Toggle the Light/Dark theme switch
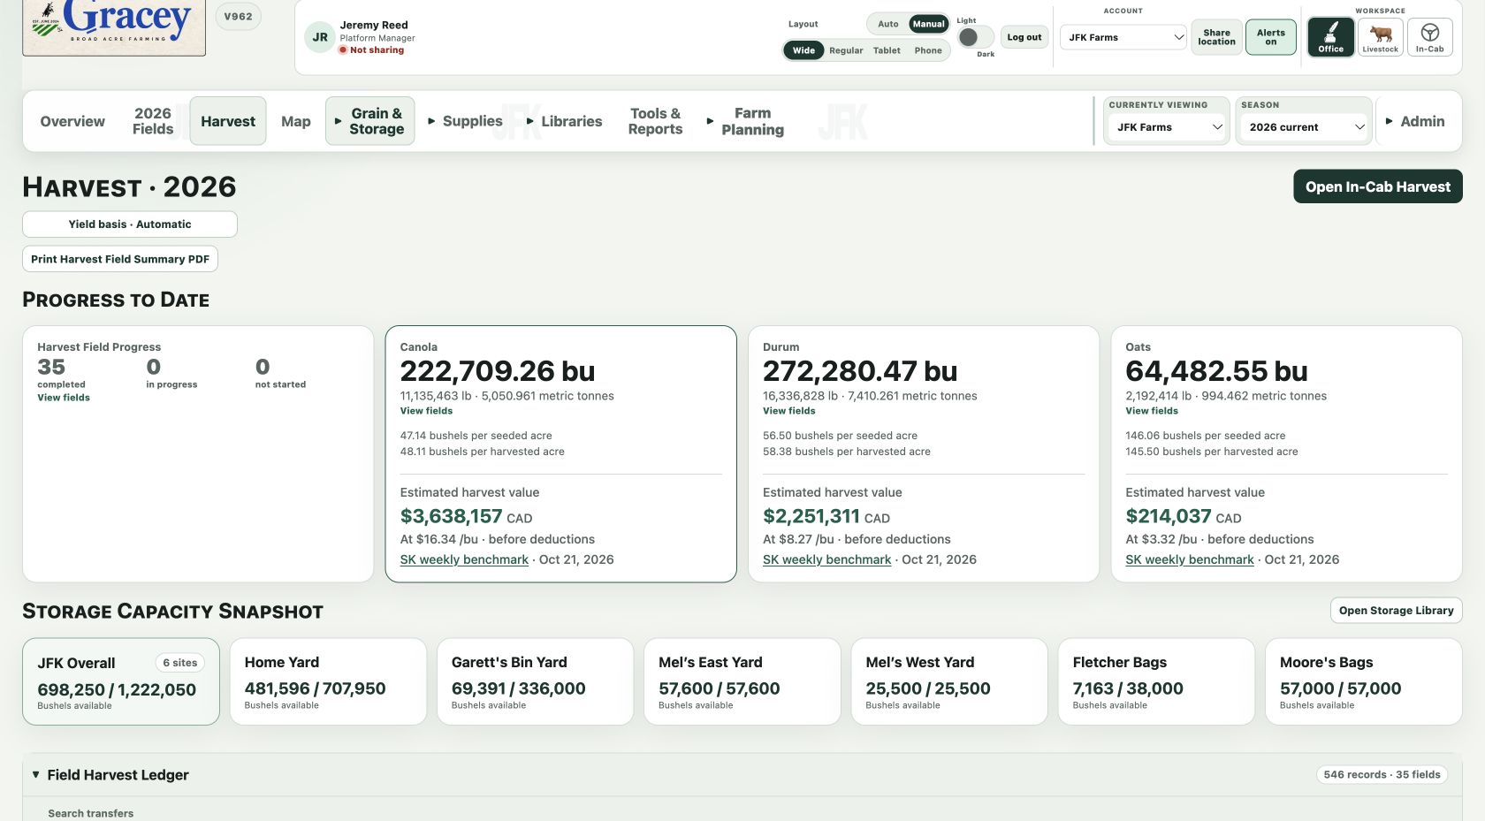This screenshot has width=1485, height=821. point(975,37)
